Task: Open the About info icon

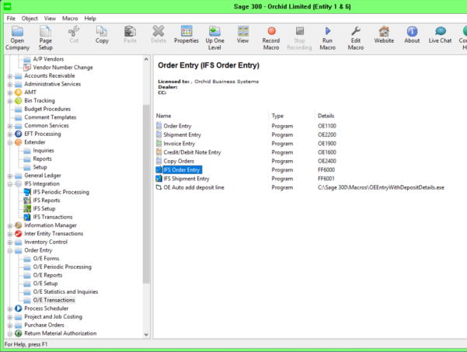Action: tap(412, 31)
